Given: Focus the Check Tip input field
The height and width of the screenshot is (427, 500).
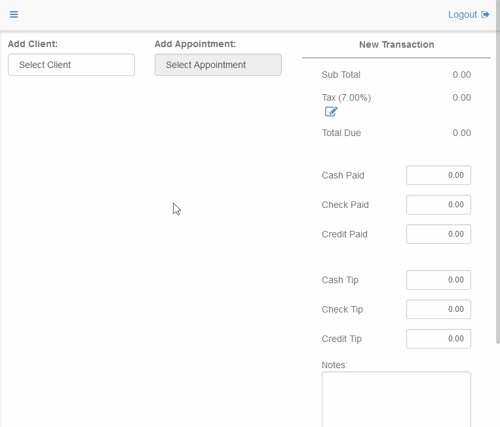Looking at the screenshot, I should [438, 309].
